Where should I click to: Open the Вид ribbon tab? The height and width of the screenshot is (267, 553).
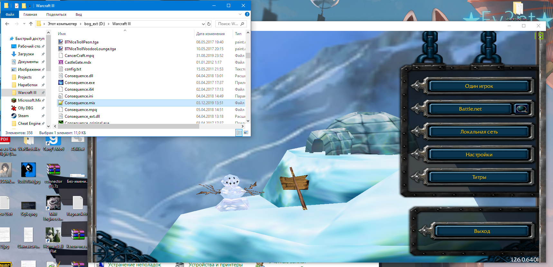pos(79,14)
